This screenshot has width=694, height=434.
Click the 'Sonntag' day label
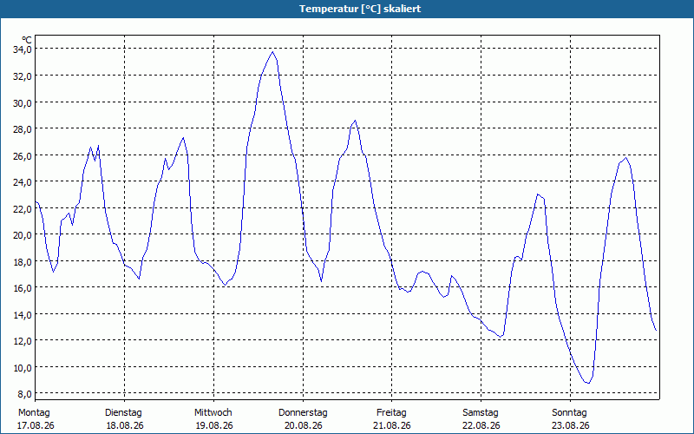569,413
